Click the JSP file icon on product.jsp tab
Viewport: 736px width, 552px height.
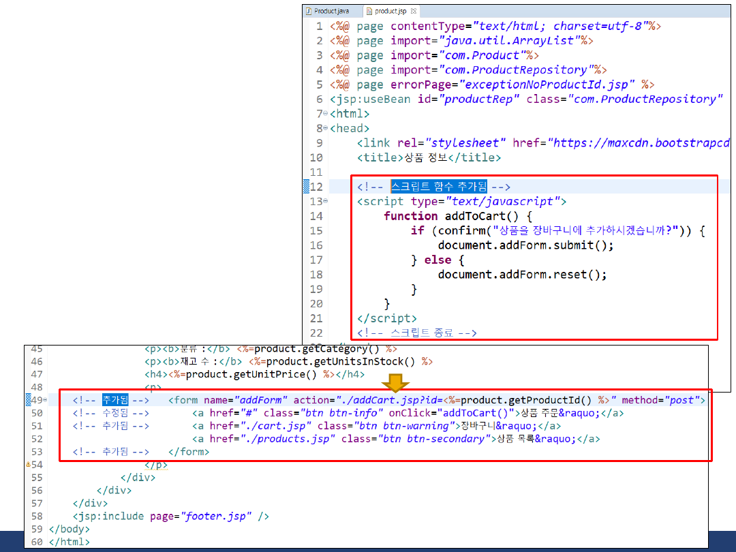[369, 12]
